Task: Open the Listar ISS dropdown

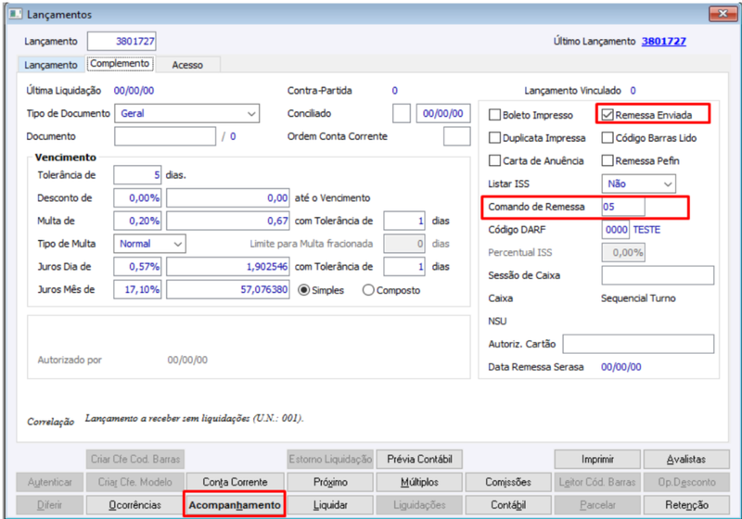Action: tap(638, 184)
